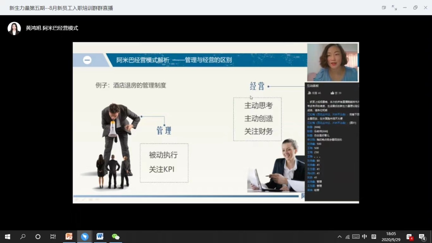Click the thumbs-up like icon in 互动面板
The image size is (432, 243).
tap(332, 93)
